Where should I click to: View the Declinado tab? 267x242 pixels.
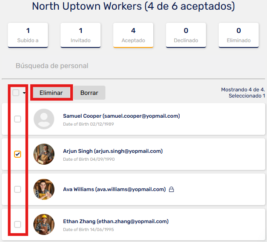pos(186,35)
